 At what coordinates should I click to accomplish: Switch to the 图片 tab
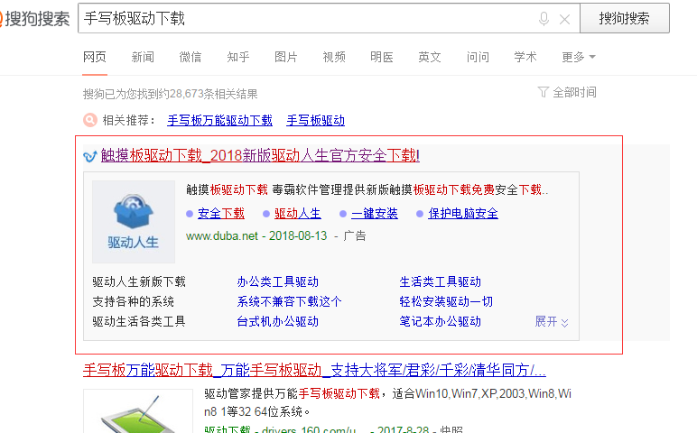pos(285,57)
